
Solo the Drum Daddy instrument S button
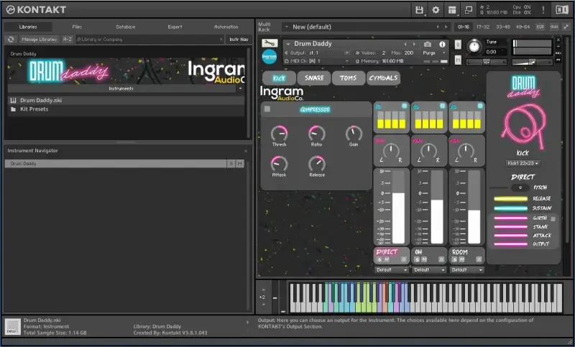pyautogui.click(x=458, y=45)
